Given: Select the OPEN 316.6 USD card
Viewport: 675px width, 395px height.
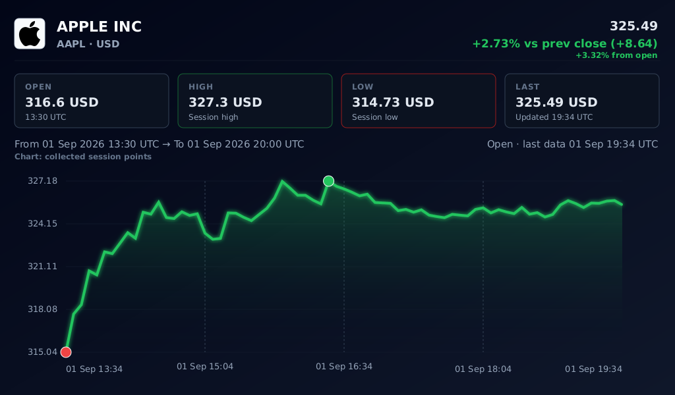Looking at the screenshot, I should tap(92, 101).
